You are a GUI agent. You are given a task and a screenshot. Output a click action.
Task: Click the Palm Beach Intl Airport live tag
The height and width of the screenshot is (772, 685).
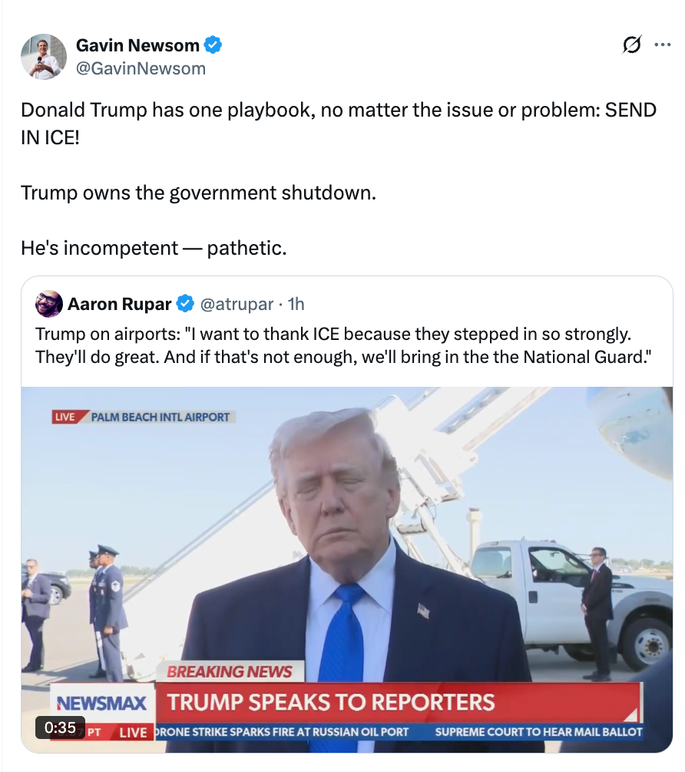coord(144,417)
